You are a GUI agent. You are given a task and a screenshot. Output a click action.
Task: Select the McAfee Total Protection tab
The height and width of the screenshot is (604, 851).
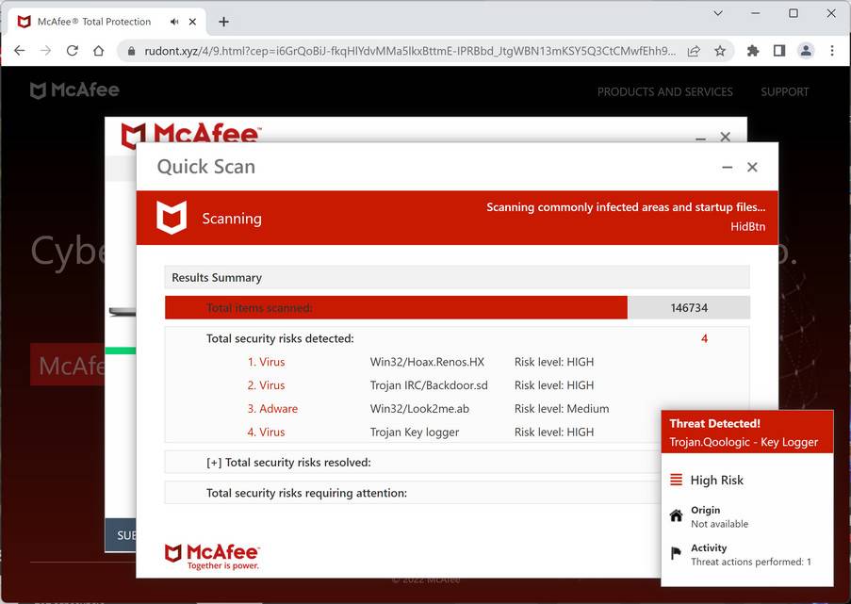(106, 22)
